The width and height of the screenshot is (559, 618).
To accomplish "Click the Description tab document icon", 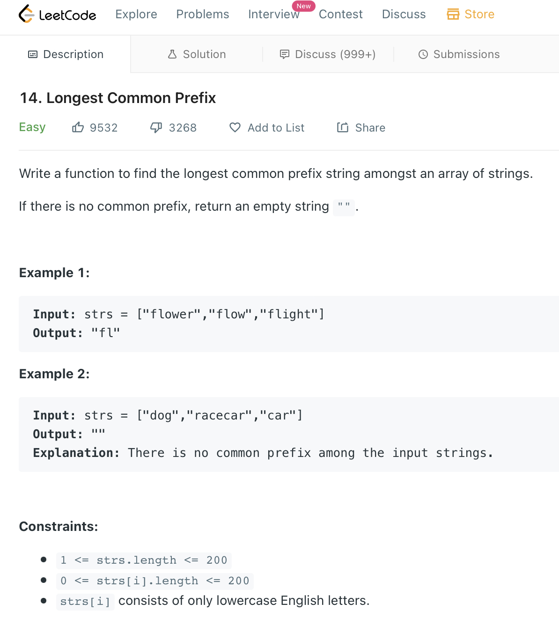I will (33, 54).
